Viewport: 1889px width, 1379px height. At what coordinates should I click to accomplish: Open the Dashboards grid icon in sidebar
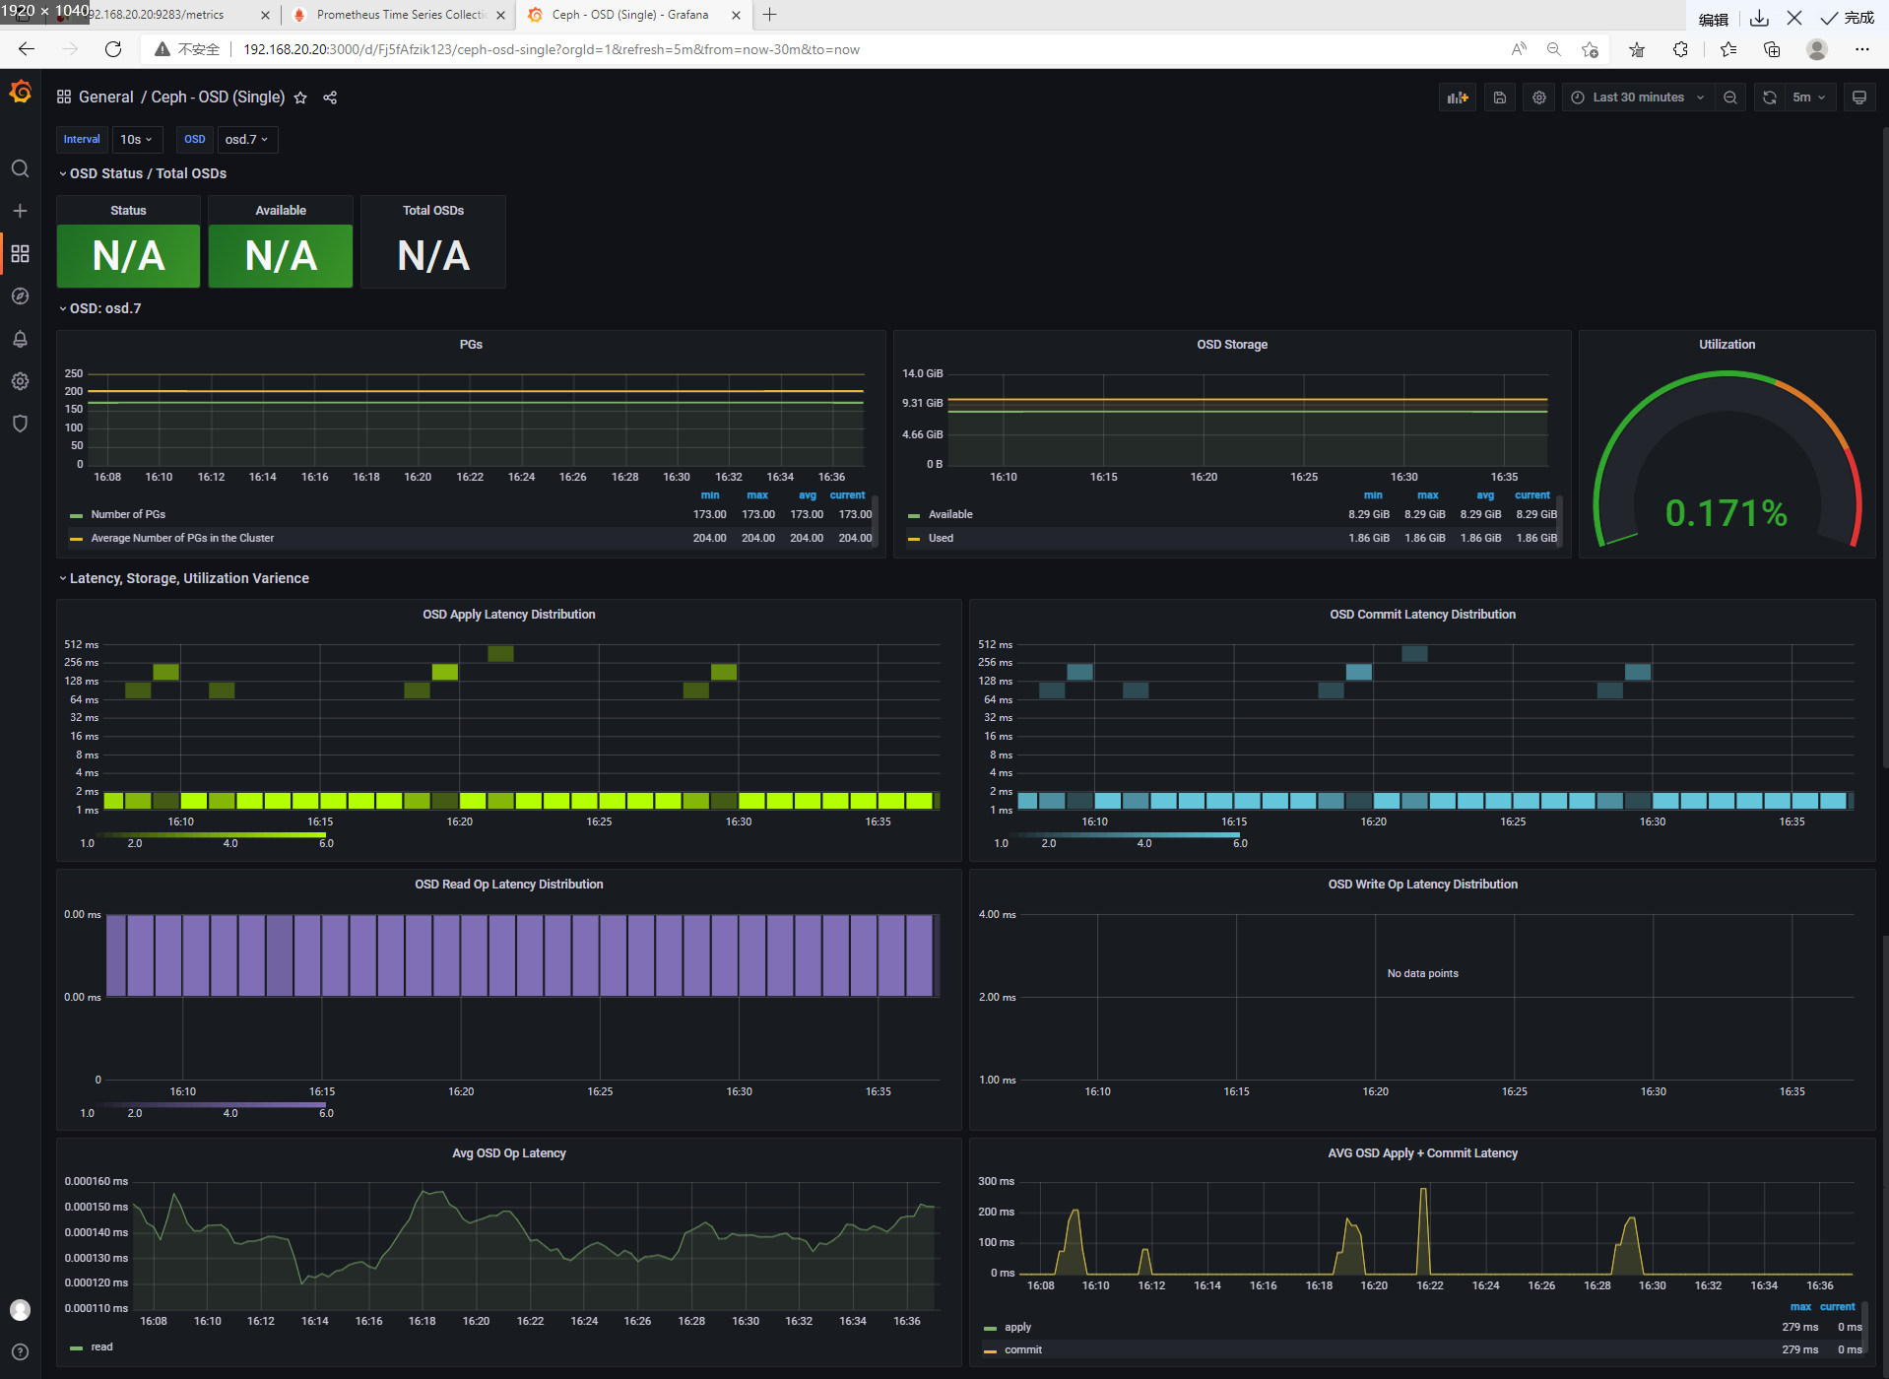(x=20, y=254)
